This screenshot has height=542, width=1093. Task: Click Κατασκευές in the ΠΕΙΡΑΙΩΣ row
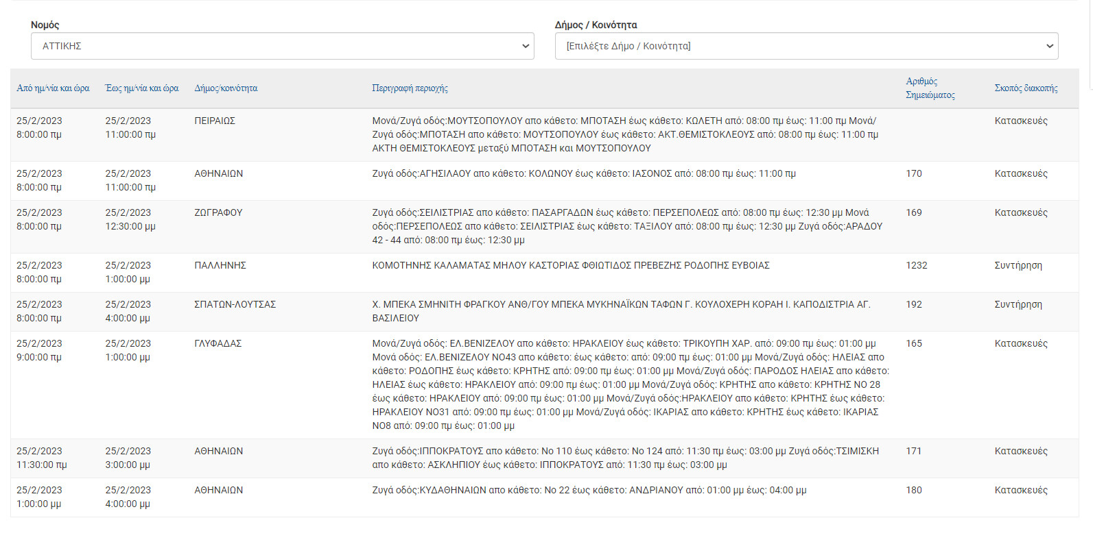(1021, 121)
